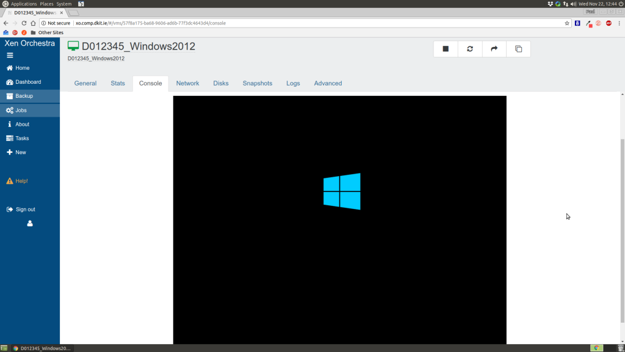Image resolution: width=625 pixels, height=352 pixels.
Task: Close the D012345_Windows browser tab
Action: (x=62, y=13)
